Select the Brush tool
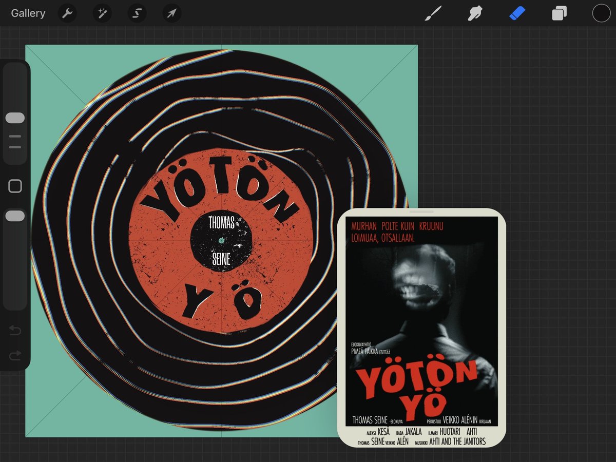The width and height of the screenshot is (616, 462). click(x=433, y=13)
